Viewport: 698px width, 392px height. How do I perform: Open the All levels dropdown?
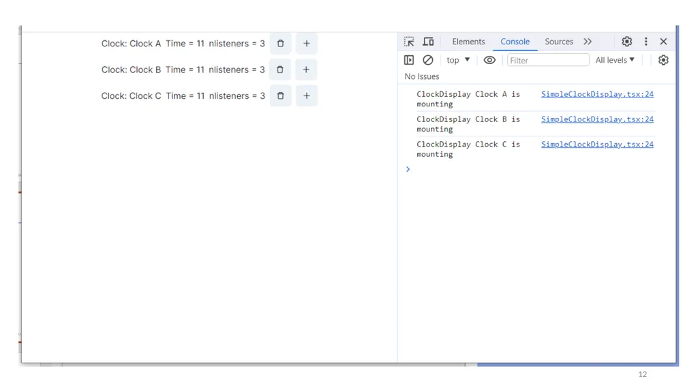[615, 60]
